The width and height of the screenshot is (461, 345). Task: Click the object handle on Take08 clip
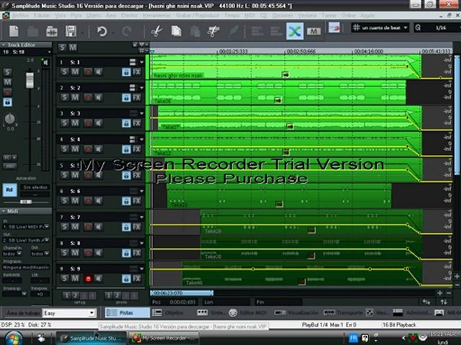tap(278, 100)
